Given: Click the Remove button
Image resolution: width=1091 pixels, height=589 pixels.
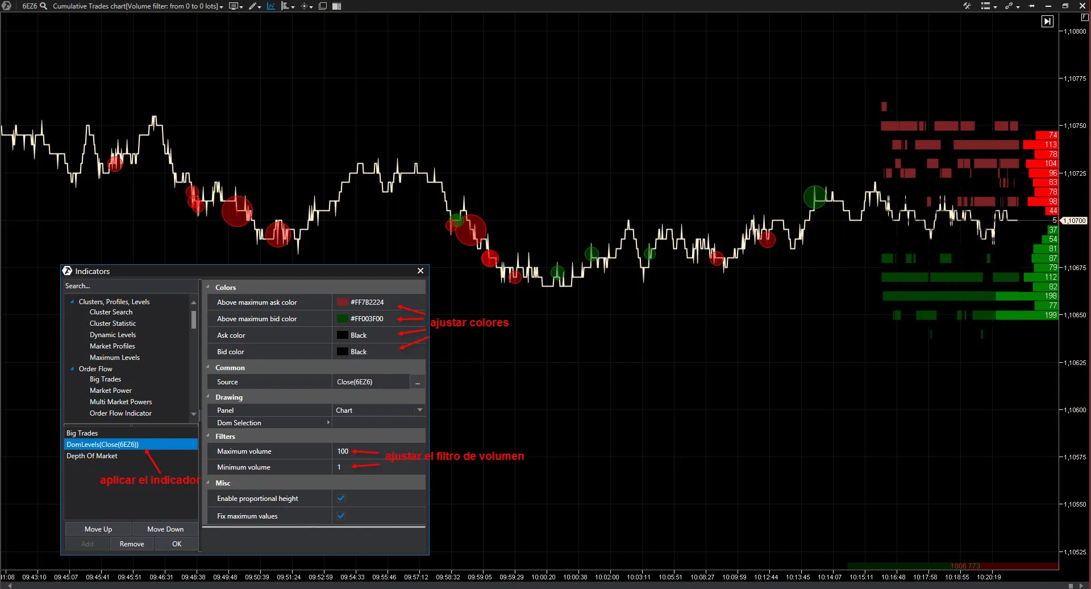Looking at the screenshot, I should 132,544.
